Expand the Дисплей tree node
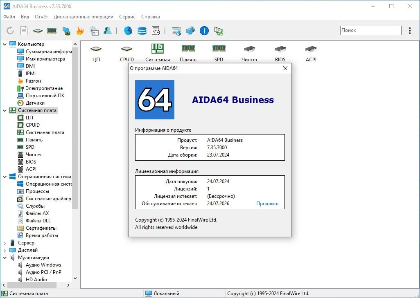The height and width of the screenshot is (298, 420). [x=5, y=250]
